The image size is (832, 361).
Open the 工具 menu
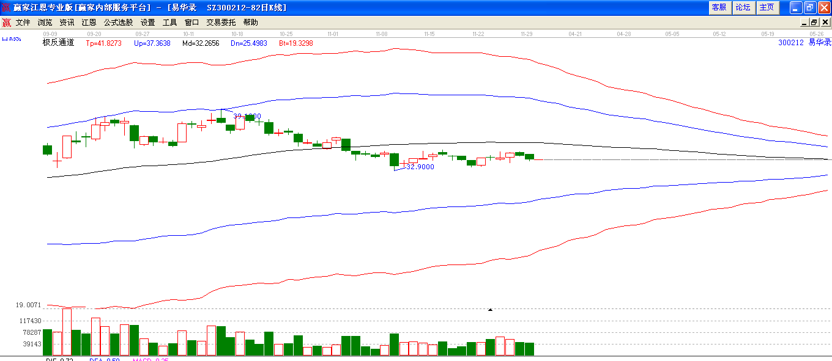[170, 23]
